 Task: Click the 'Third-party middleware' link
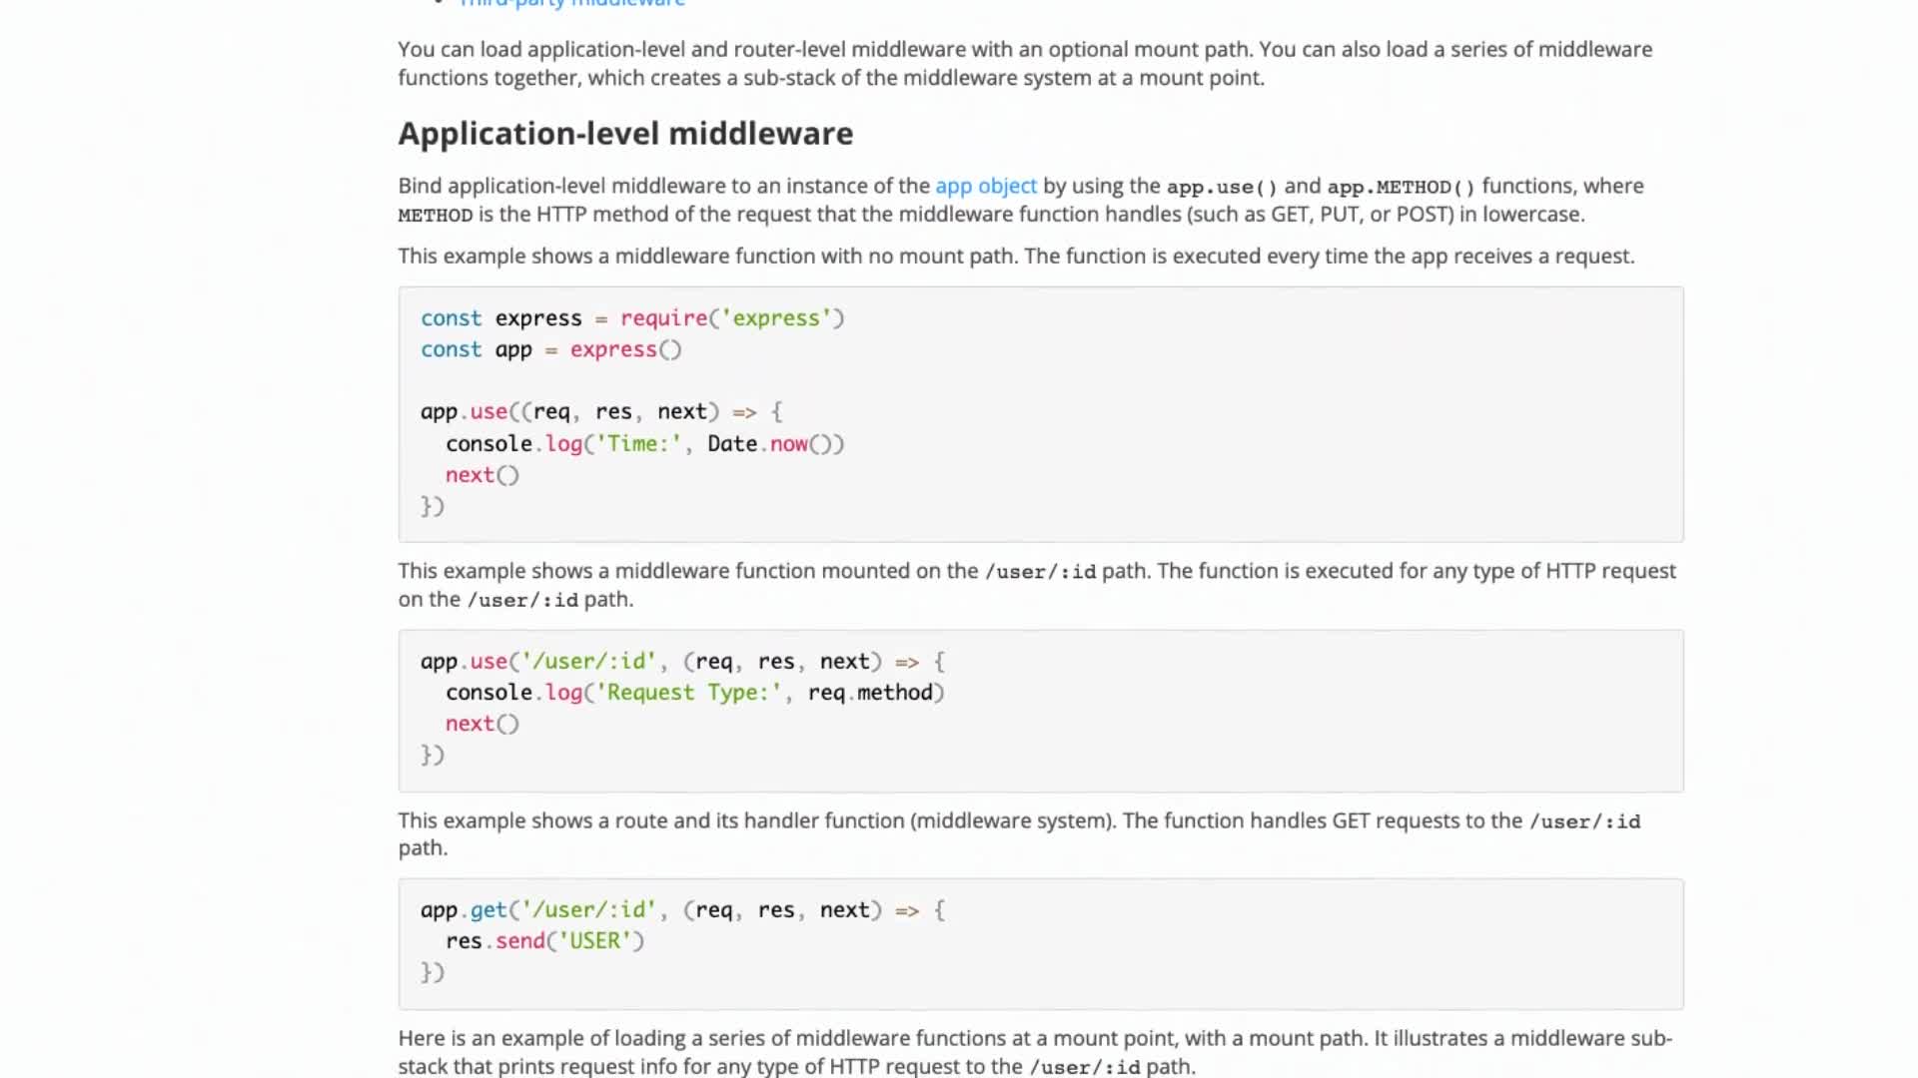tap(570, 5)
